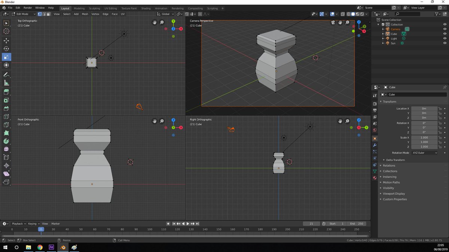Open the Mesh menu in viewport header
This screenshot has width=449, height=252.
point(85,14)
